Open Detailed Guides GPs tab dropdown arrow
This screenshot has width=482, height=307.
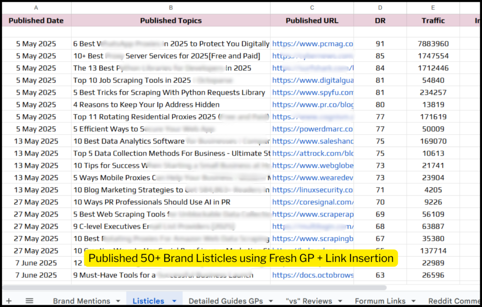tap(271, 301)
